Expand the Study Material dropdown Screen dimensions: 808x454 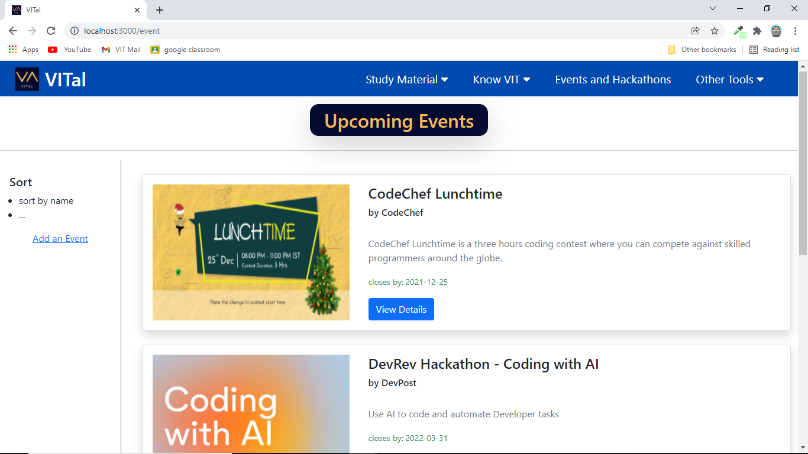tap(407, 80)
